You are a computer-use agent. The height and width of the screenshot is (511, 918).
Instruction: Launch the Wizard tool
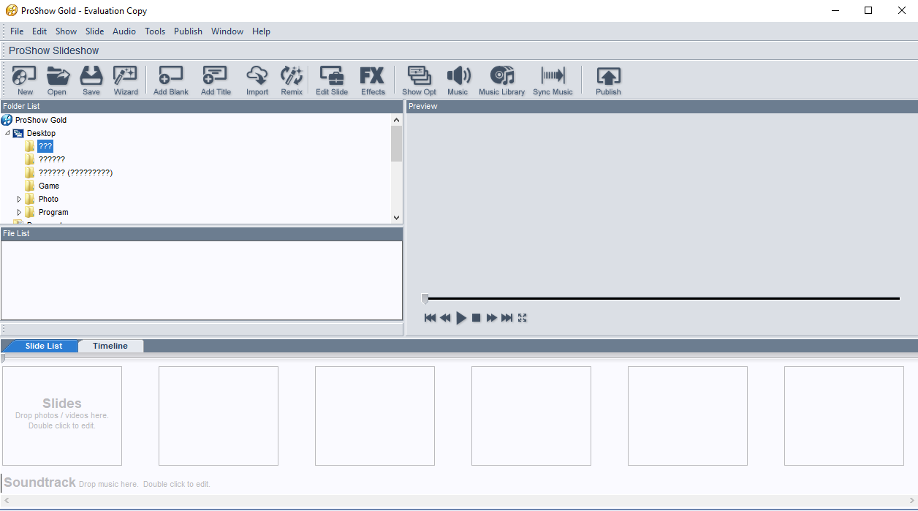click(126, 80)
